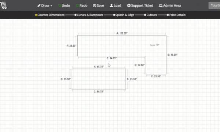The image size is (220, 132).
Task: Select the C: 66.75" dimension label
Action: [99, 92]
